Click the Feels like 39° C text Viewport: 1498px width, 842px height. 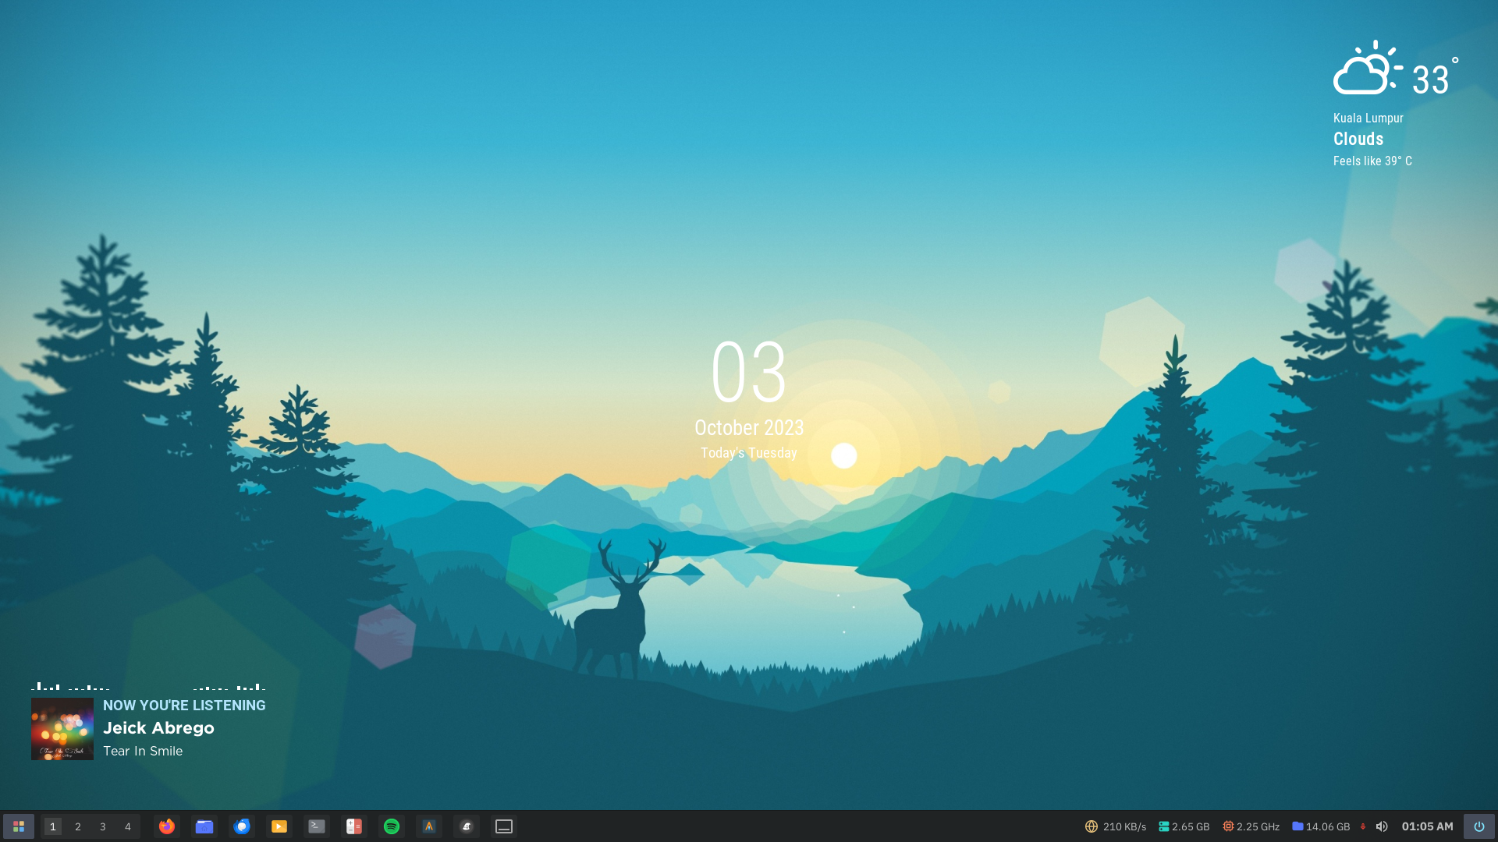[1372, 161]
